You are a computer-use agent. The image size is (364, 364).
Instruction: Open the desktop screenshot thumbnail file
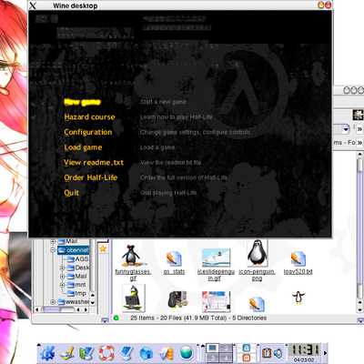pyautogui.click(x=217, y=301)
